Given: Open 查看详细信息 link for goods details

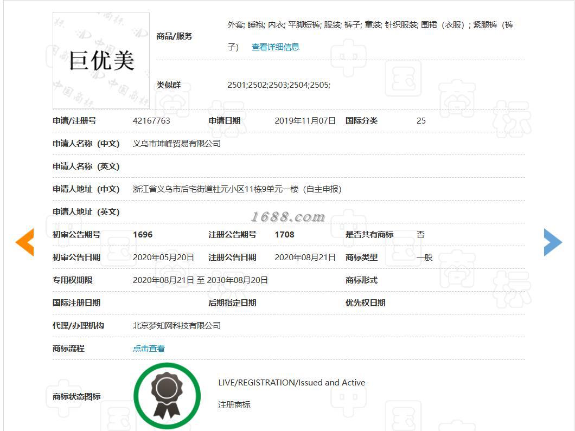Looking at the screenshot, I should click(275, 47).
